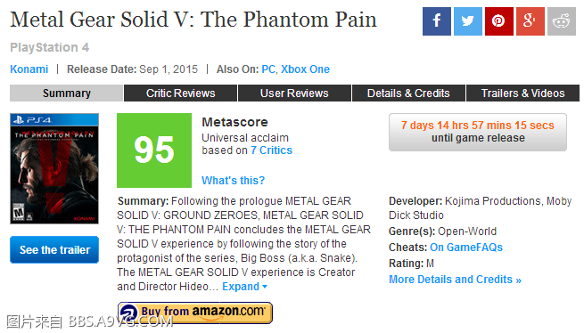584x333 pixels.
Task: View the PC version link
Action: click(268, 69)
